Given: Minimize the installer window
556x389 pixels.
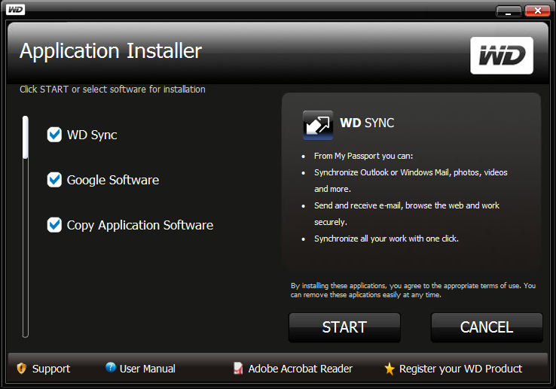Looking at the screenshot, I should point(509,11).
